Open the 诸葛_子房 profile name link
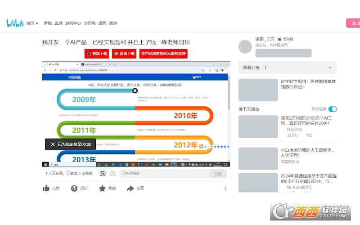Viewport: 360px width, 225px height. (265, 39)
